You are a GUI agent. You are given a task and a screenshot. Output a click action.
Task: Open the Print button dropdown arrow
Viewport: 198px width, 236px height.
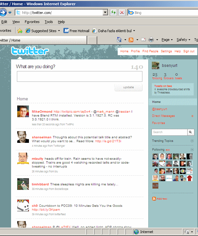[x=157, y=40]
